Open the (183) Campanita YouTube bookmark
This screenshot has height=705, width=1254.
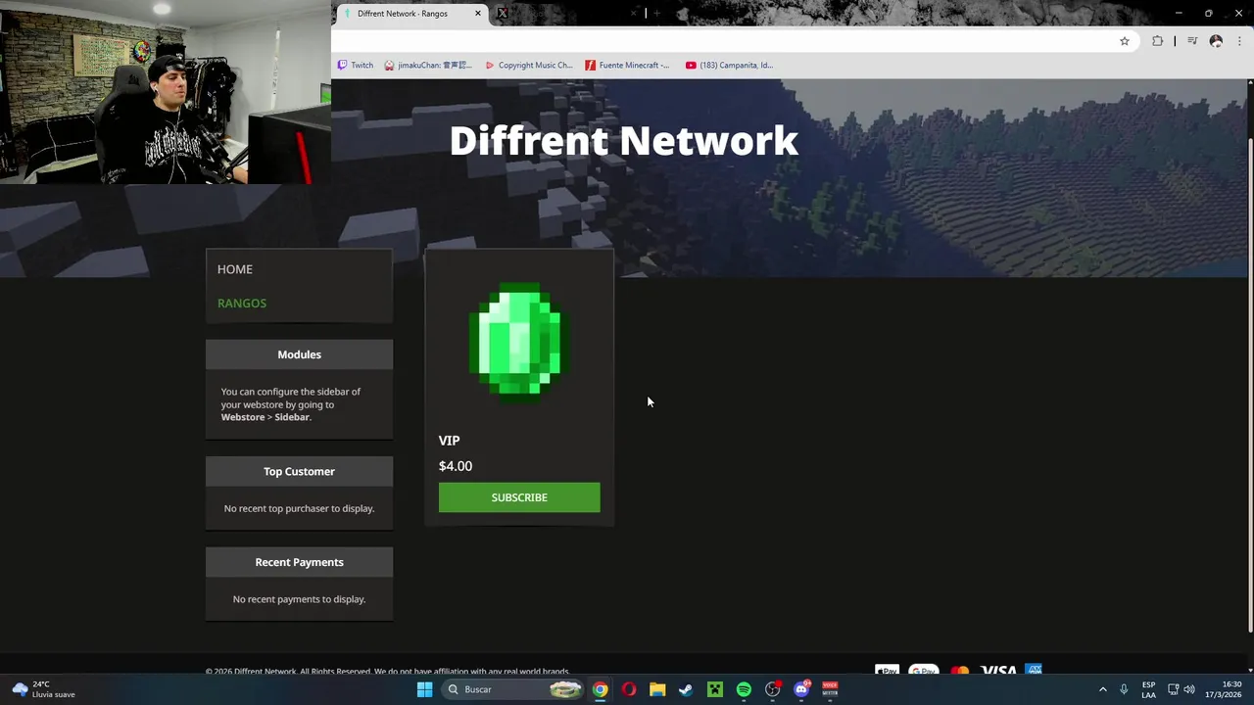729,66
